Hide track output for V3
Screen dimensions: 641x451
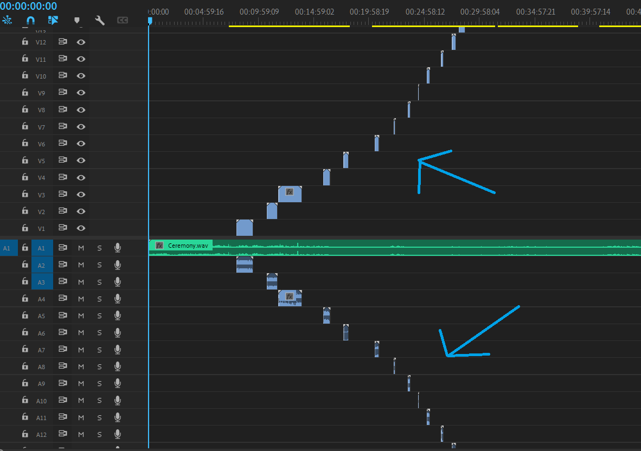click(80, 194)
